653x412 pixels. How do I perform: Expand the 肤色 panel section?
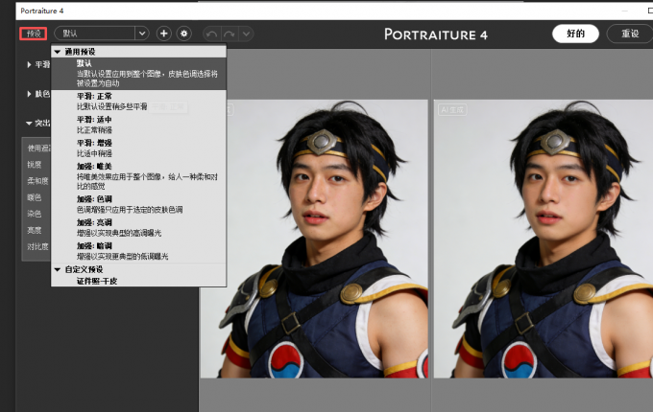pos(29,94)
